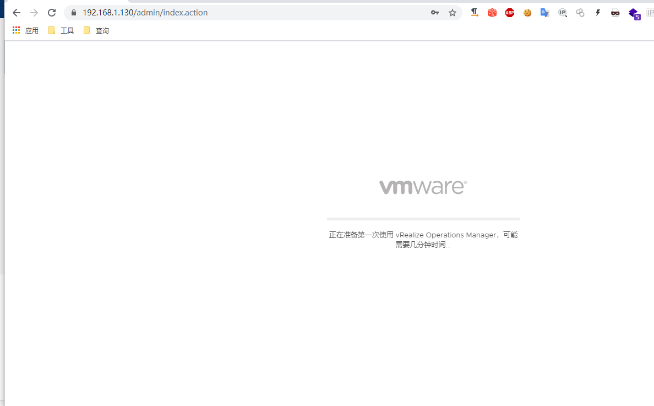The width and height of the screenshot is (654, 406).
Task: Open saved passwords key icon
Action: tap(434, 13)
